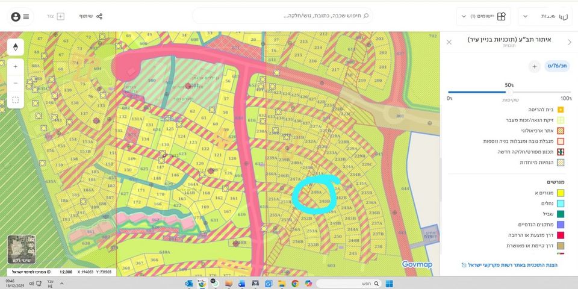Click the שקיפות transparency slider handle

click(x=509, y=92)
